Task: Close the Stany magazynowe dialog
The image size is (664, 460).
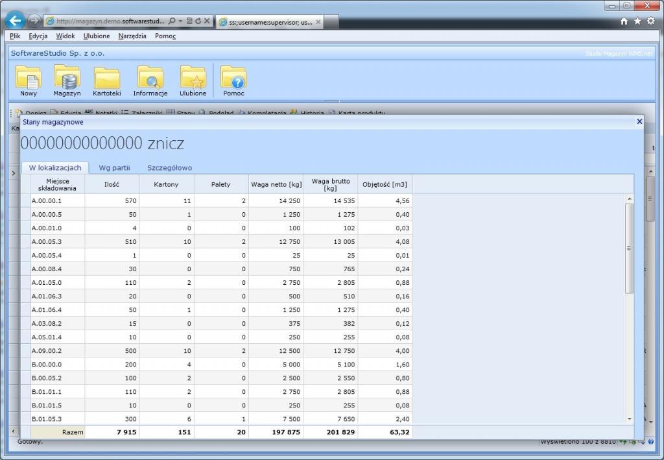Action: (x=639, y=121)
